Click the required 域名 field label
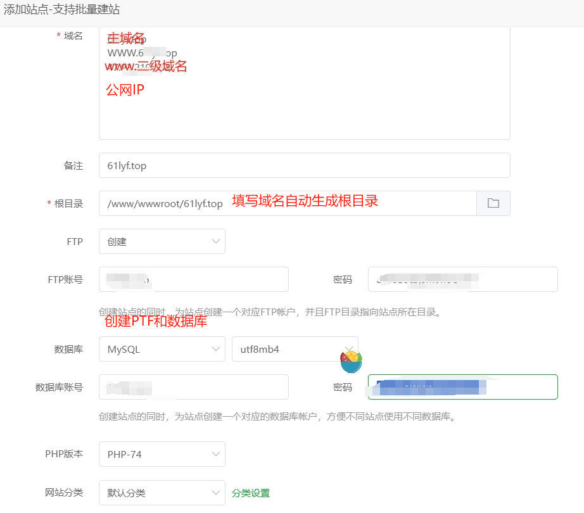This screenshot has height=513, width=584. [73, 36]
